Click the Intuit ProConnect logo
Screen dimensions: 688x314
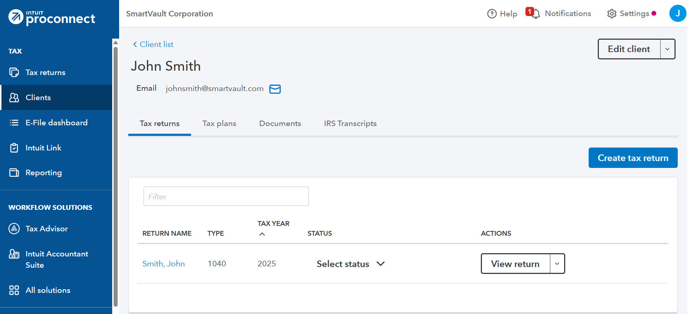coord(52,17)
